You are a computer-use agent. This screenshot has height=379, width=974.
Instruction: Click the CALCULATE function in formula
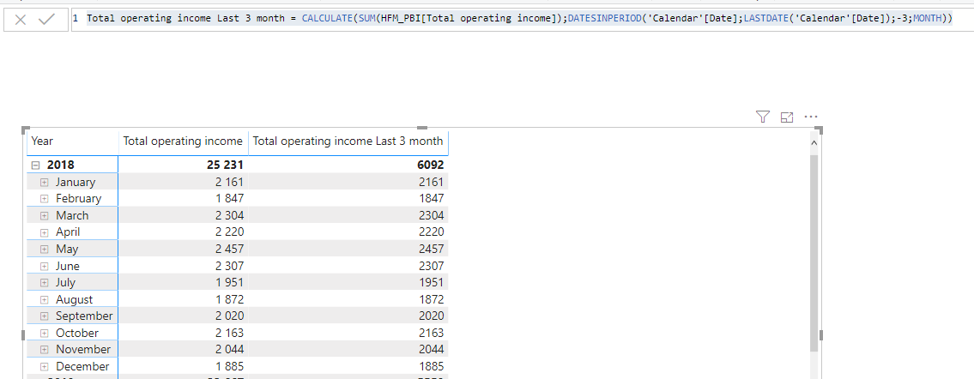[327, 19]
